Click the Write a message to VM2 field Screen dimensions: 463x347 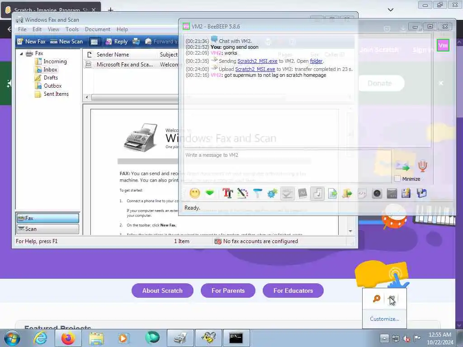click(x=286, y=166)
